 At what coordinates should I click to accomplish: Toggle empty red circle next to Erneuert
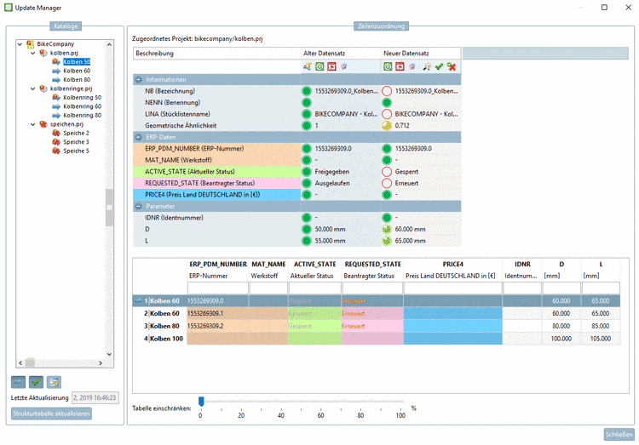[387, 183]
